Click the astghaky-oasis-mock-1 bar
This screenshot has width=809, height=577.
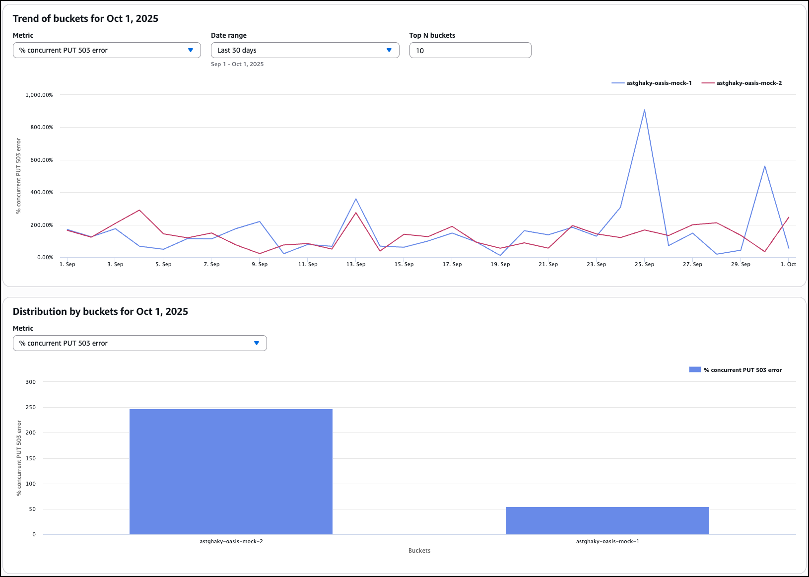(x=607, y=520)
